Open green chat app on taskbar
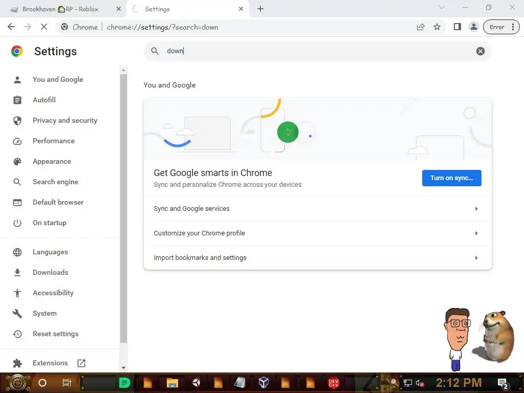Image resolution: width=524 pixels, height=393 pixels. click(x=124, y=383)
